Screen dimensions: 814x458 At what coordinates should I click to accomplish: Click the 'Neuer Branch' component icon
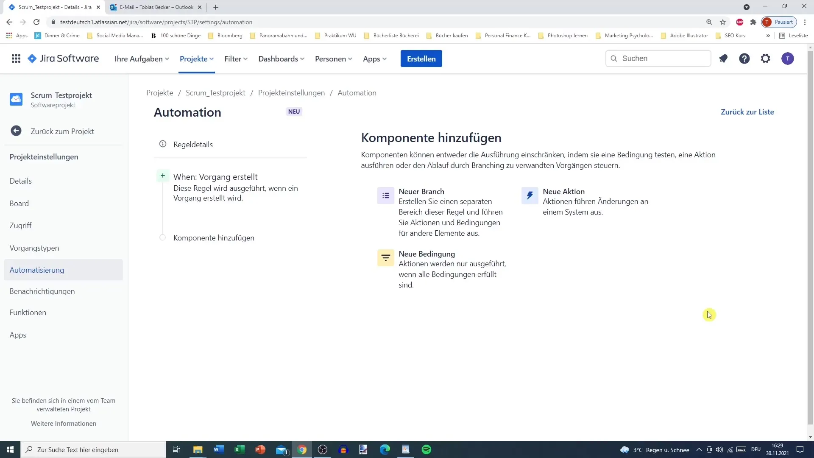pyautogui.click(x=386, y=195)
